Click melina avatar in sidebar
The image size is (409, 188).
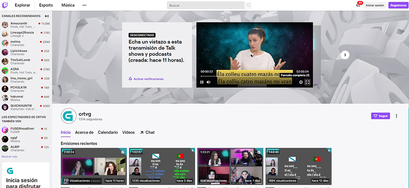click(5, 43)
